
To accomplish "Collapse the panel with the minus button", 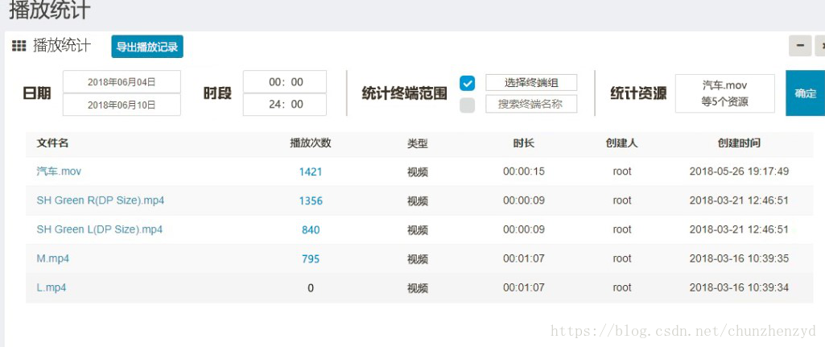I will click(x=800, y=46).
